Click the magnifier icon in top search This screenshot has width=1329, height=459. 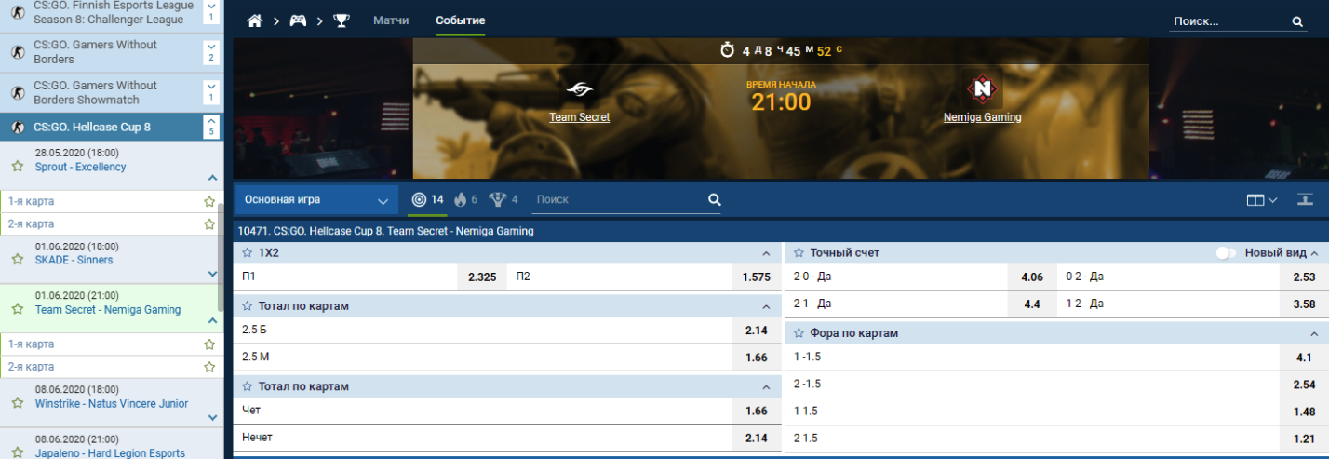(1297, 21)
